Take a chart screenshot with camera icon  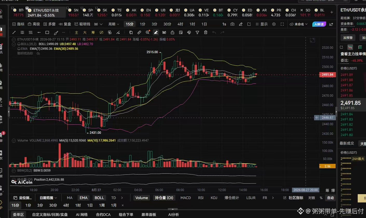[x=232, y=24]
